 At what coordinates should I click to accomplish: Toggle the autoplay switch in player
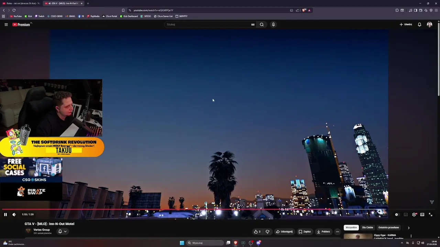397,214
